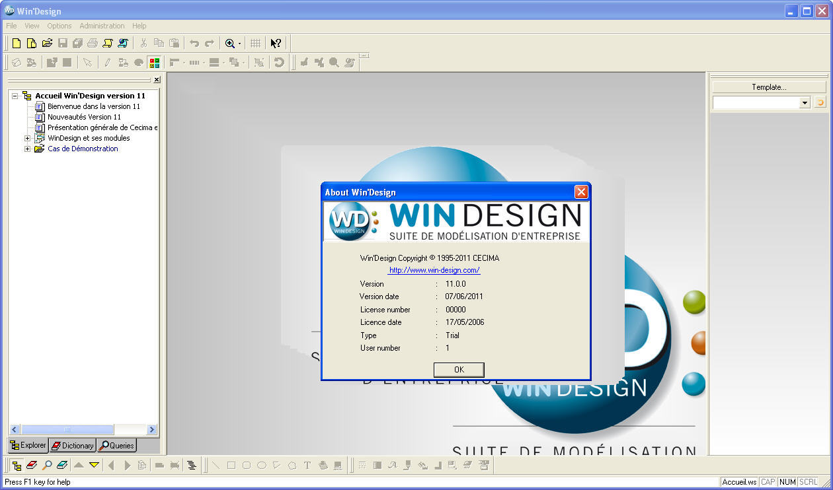Open the Administration menu
This screenshot has width=833, height=490.
[102, 26]
